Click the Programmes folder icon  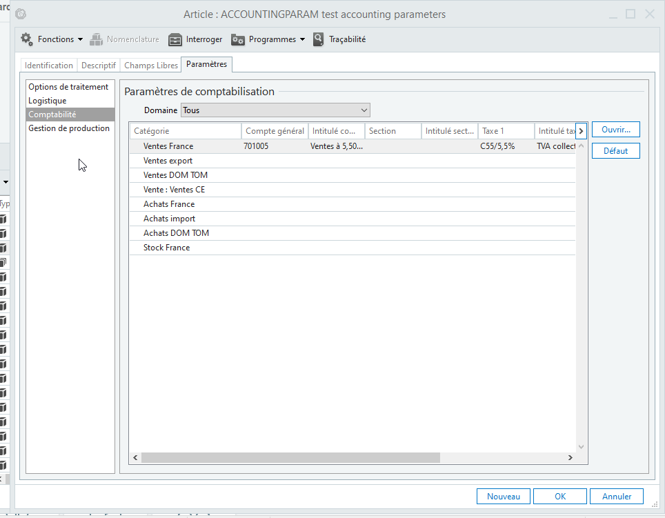coord(238,40)
